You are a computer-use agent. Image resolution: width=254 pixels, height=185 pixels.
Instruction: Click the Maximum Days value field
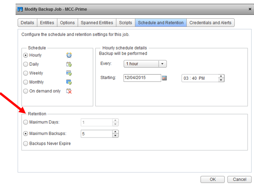point(97,122)
